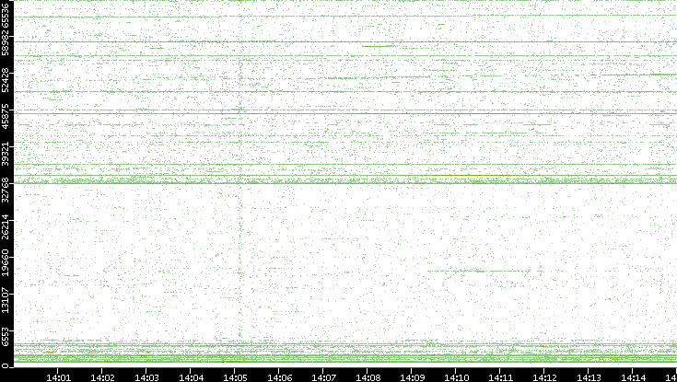Click the 14:05 time axis label
Screen dimensions: 677x382
(x=235, y=376)
